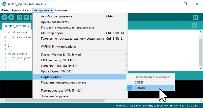Click the editor scrollbar down arrow
The image size is (203, 108).
201,68
